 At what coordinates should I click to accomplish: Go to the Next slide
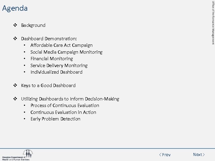tap(199, 154)
